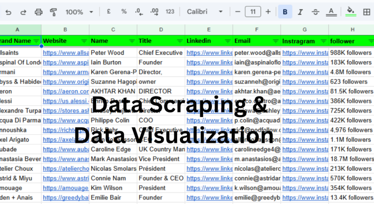Select cell 'Connie Nam'
The height and width of the screenshot is (204, 374).
pos(113,178)
